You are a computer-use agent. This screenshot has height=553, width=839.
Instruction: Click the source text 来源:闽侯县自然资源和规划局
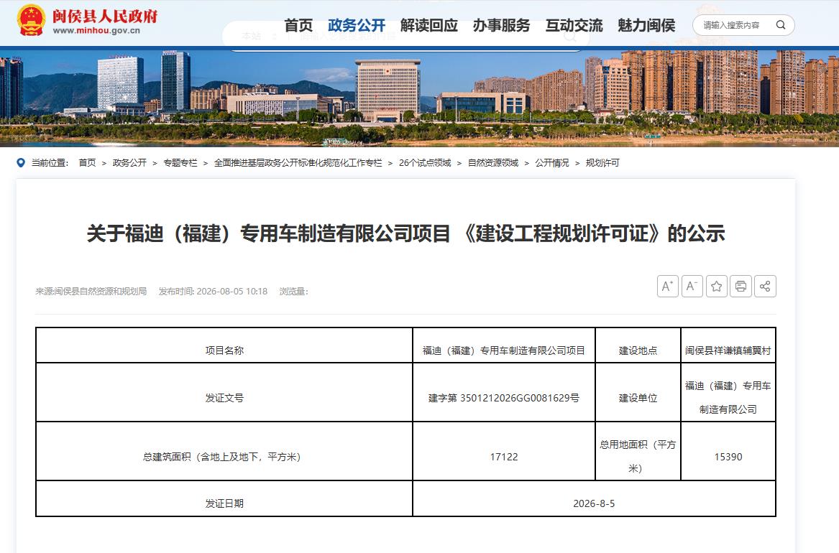pos(91,291)
